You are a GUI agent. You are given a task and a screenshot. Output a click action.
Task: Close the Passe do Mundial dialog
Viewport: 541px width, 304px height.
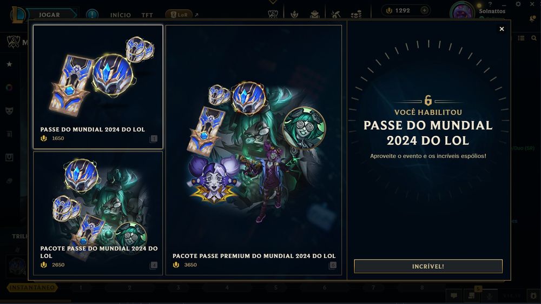pyautogui.click(x=502, y=29)
